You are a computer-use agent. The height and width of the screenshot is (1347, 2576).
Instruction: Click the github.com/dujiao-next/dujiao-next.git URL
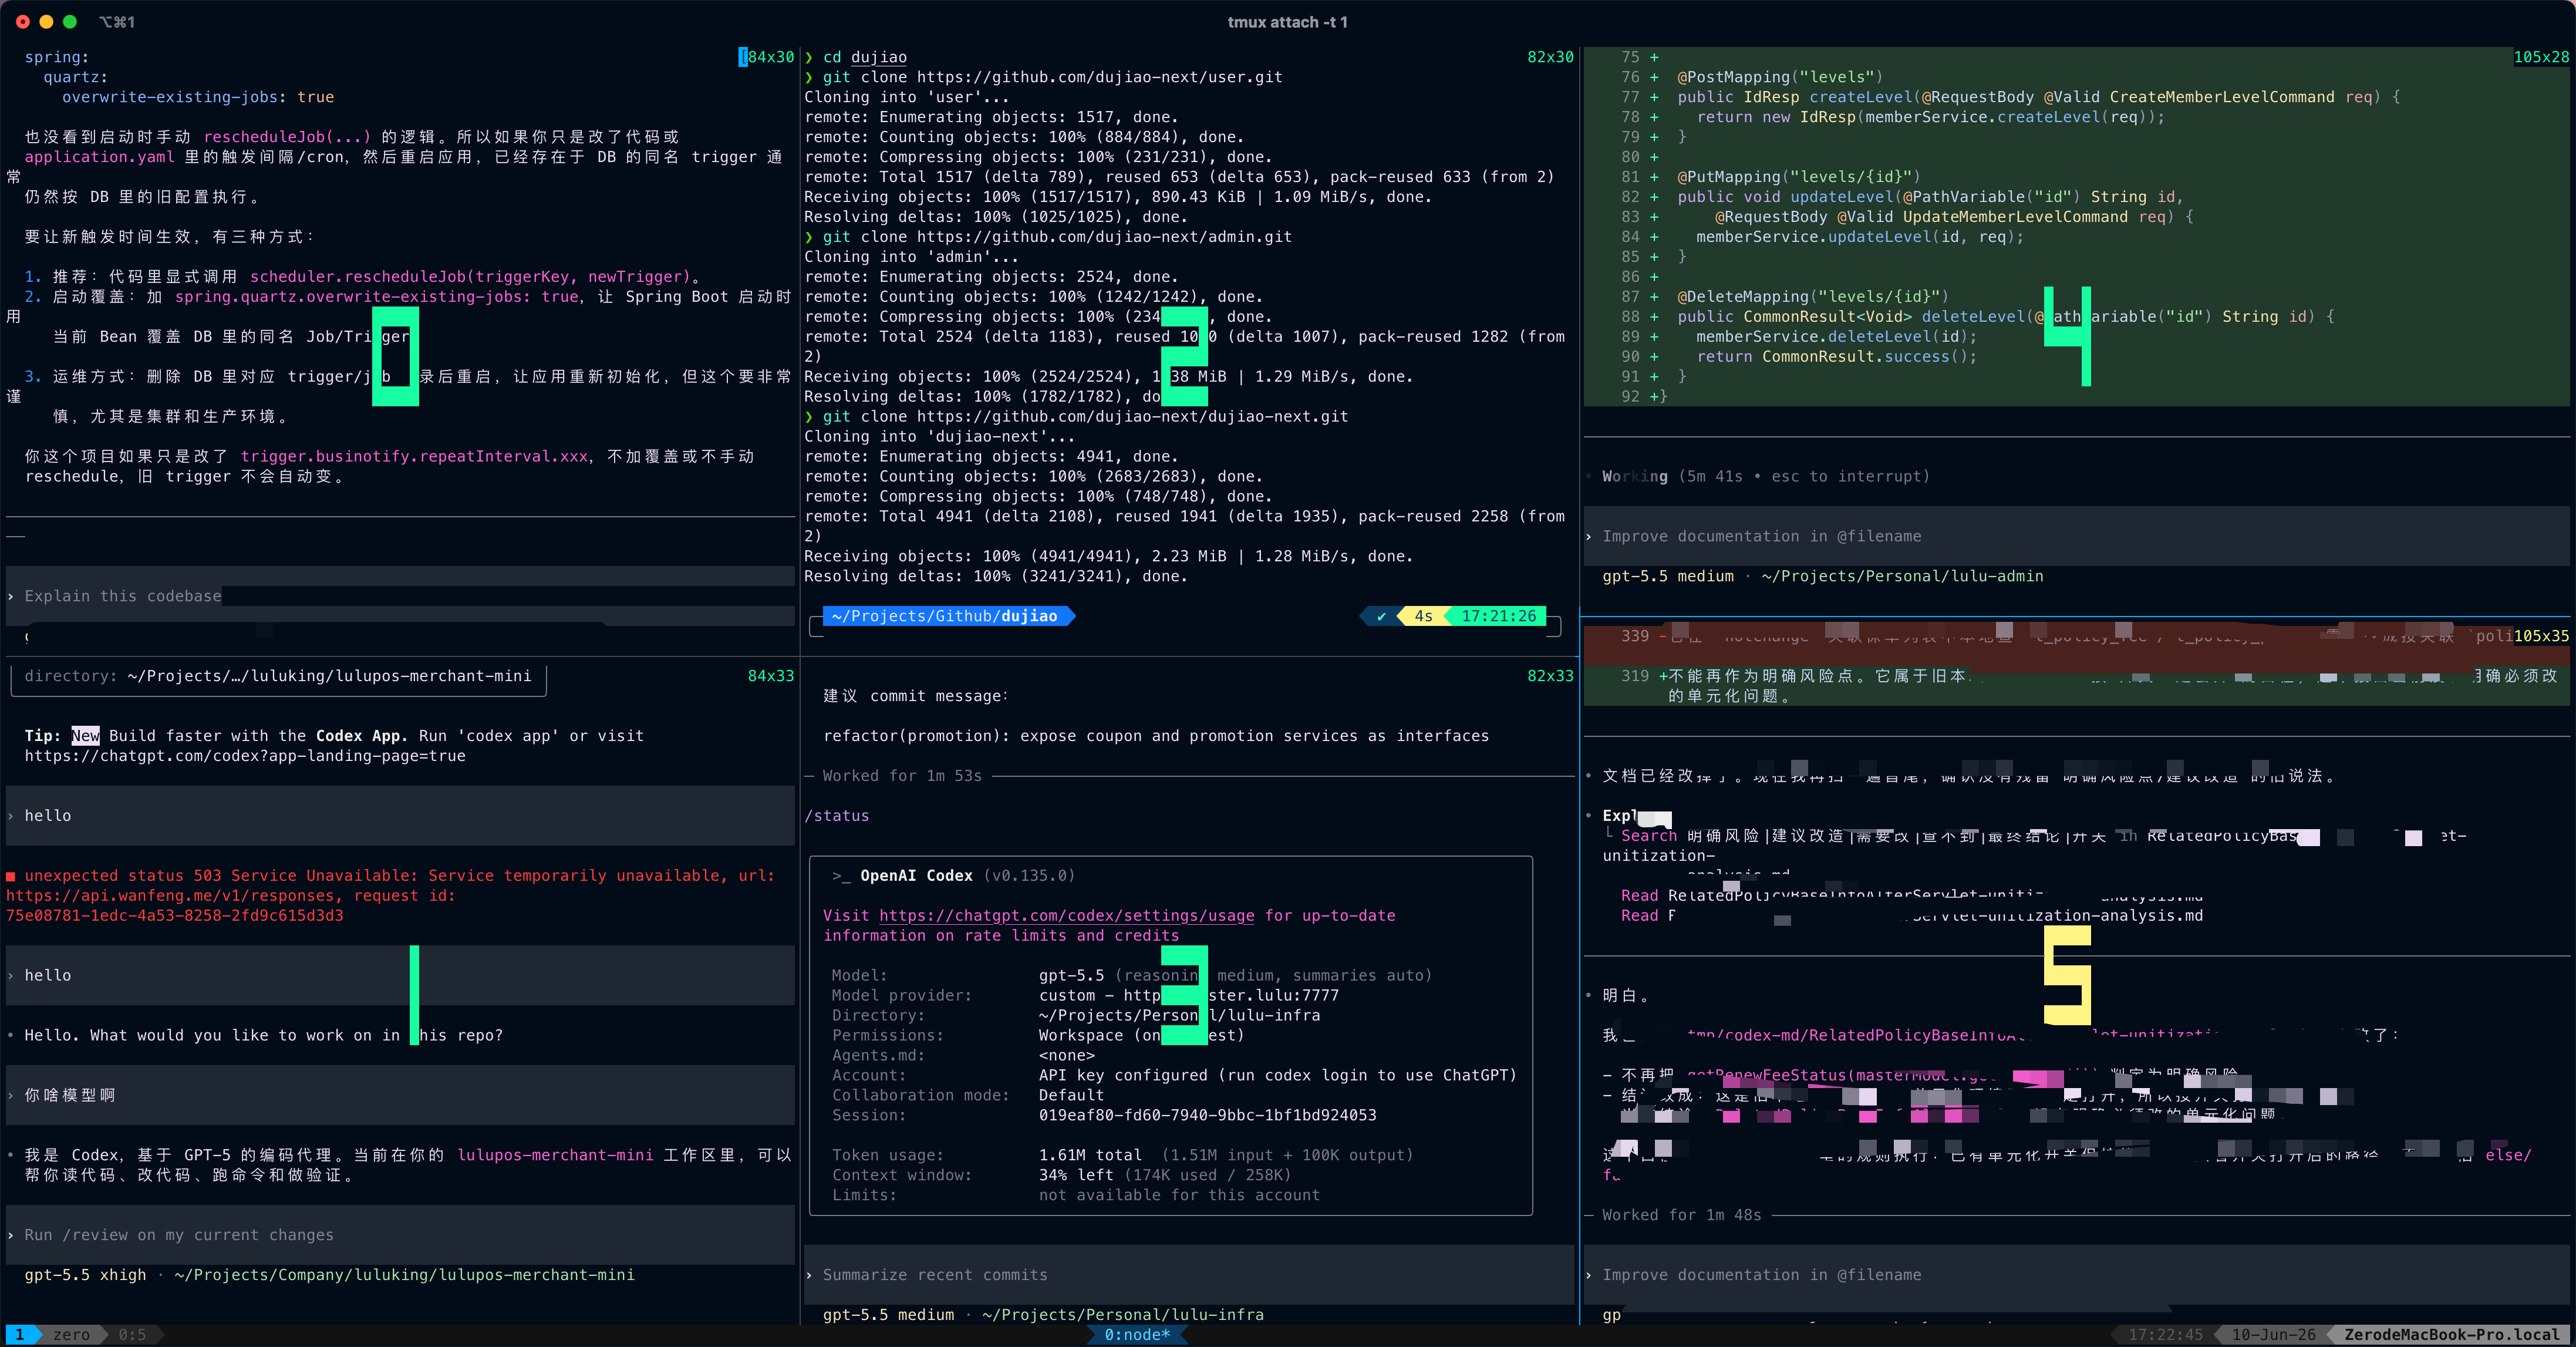pyautogui.click(x=1132, y=417)
